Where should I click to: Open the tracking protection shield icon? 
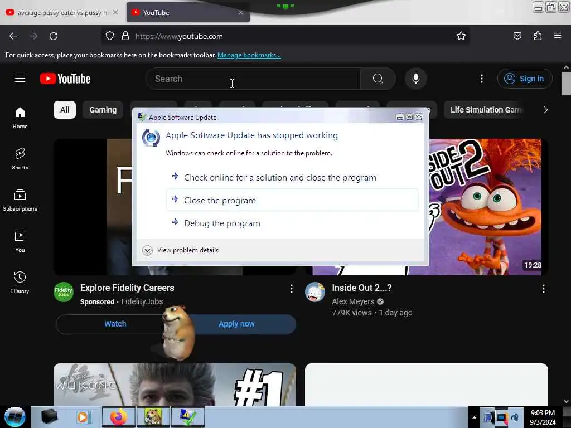(110, 36)
